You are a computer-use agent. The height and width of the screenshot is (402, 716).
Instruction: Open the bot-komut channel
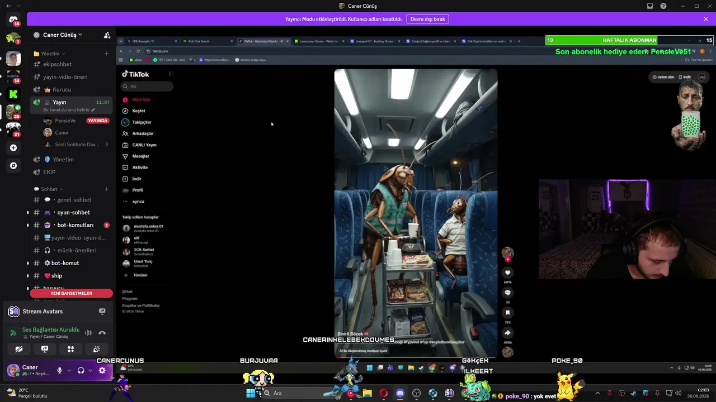click(x=71, y=263)
